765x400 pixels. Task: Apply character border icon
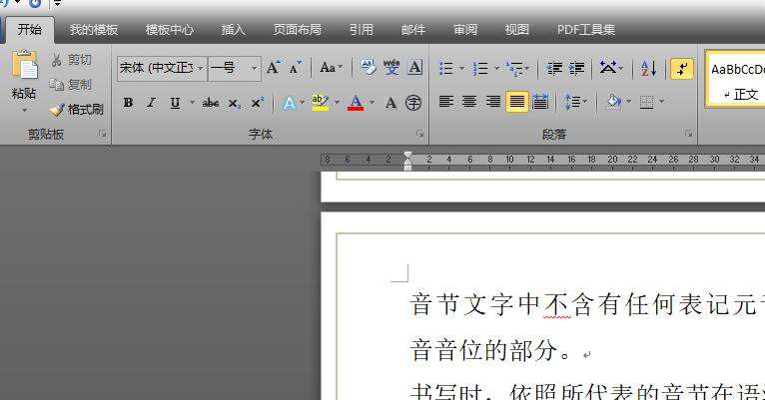[x=414, y=67]
